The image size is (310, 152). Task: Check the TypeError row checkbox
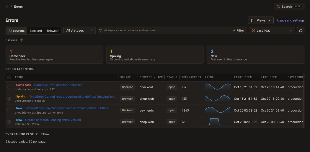click(x=9, y=99)
